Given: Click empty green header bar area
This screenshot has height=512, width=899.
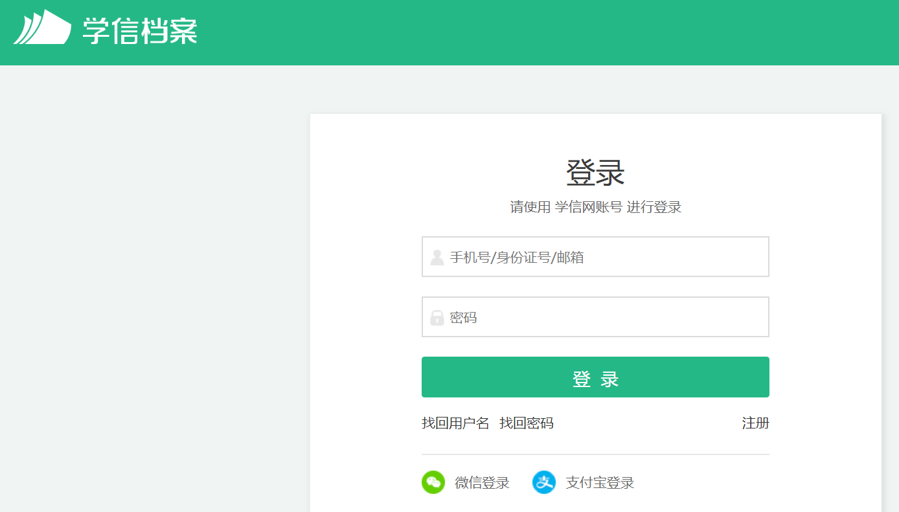Looking at the screenshot, I should 551,32.
